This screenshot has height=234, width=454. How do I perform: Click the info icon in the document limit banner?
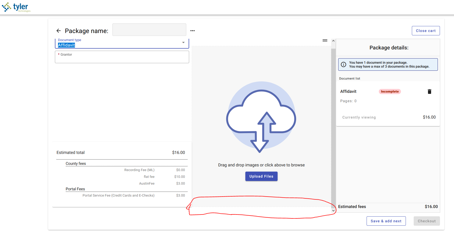(343, 64)
